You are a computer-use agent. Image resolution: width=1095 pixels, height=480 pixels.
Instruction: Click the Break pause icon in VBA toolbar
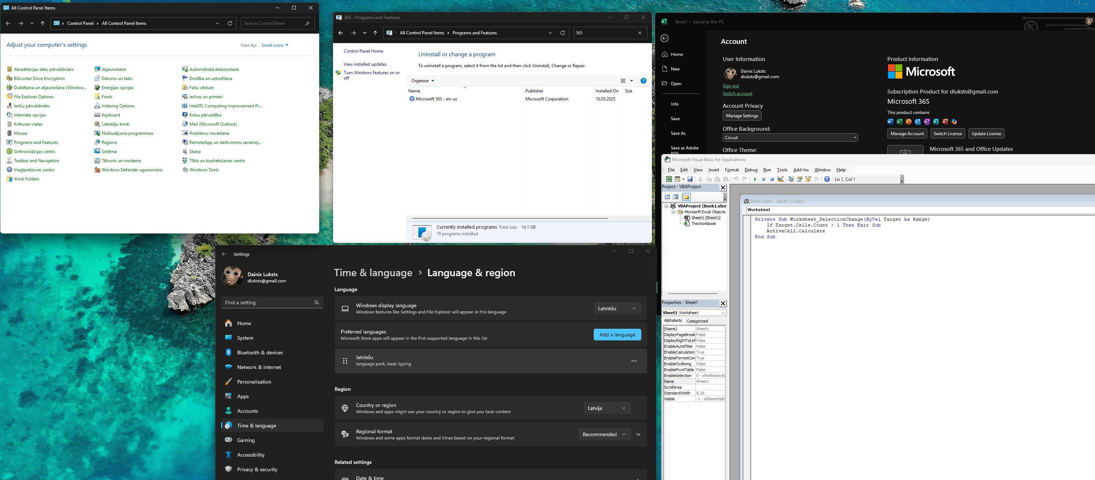[763, 179]
